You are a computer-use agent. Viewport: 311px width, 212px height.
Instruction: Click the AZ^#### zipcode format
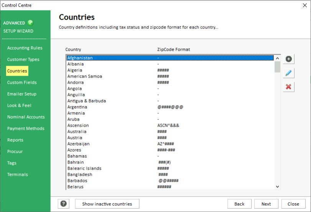click(166, 144)
